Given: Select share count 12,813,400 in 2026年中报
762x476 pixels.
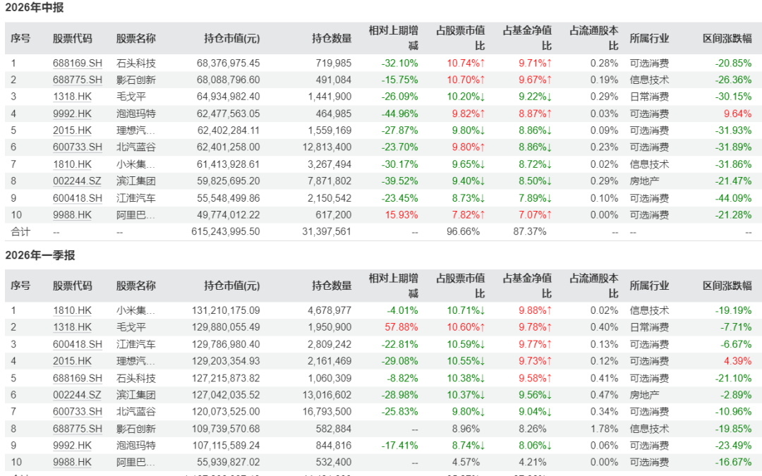Looking at the screenshot, I should [x=327, y=147].
